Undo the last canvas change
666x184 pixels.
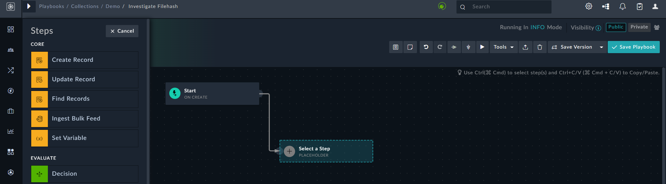pos(426,47)
